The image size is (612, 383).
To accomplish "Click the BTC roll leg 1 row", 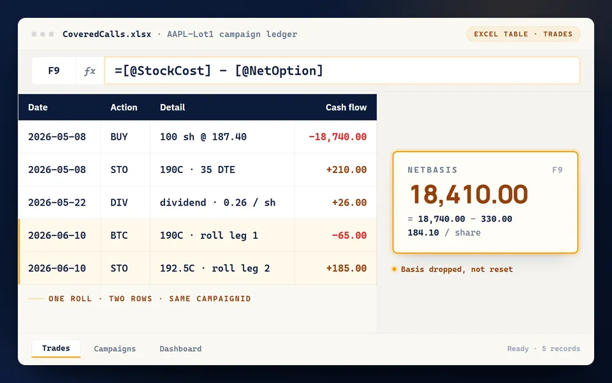I will (198, 236).
